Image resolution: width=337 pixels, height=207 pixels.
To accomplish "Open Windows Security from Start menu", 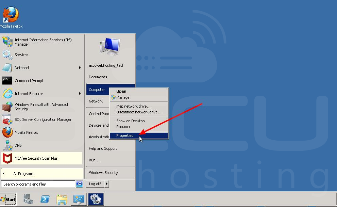I will (x=103, y=173).
